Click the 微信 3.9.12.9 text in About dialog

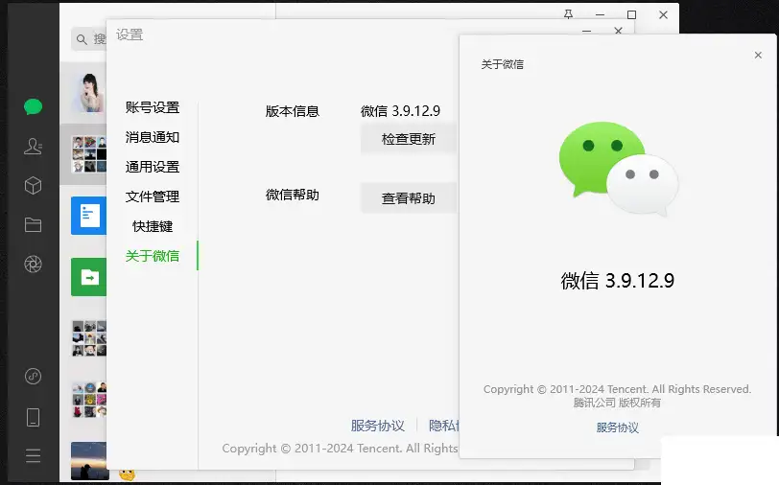[618, 281]
